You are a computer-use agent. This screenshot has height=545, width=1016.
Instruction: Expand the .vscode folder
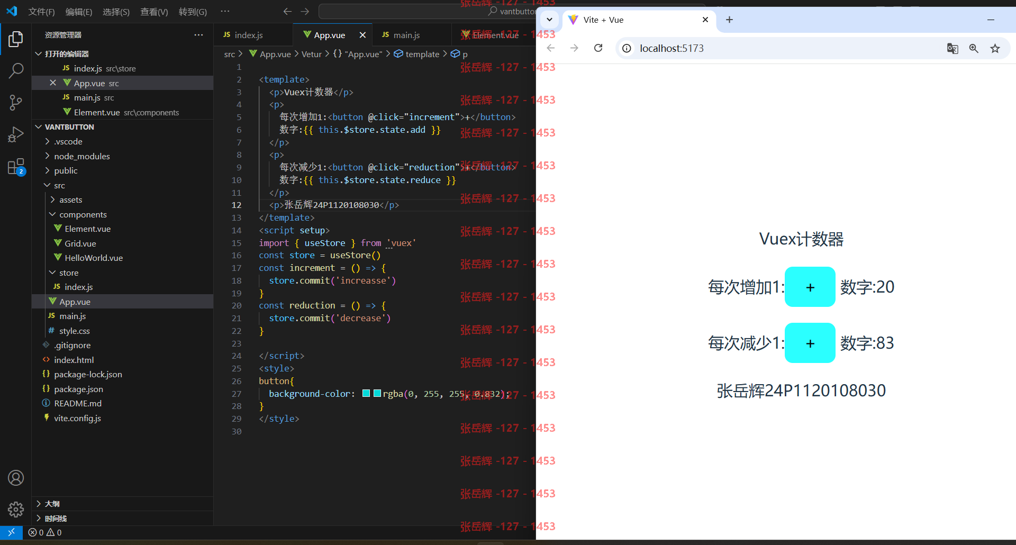47,141
